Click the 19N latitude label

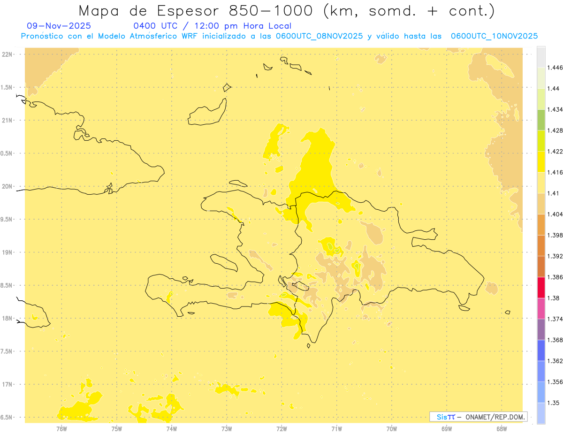click(7, 252)
